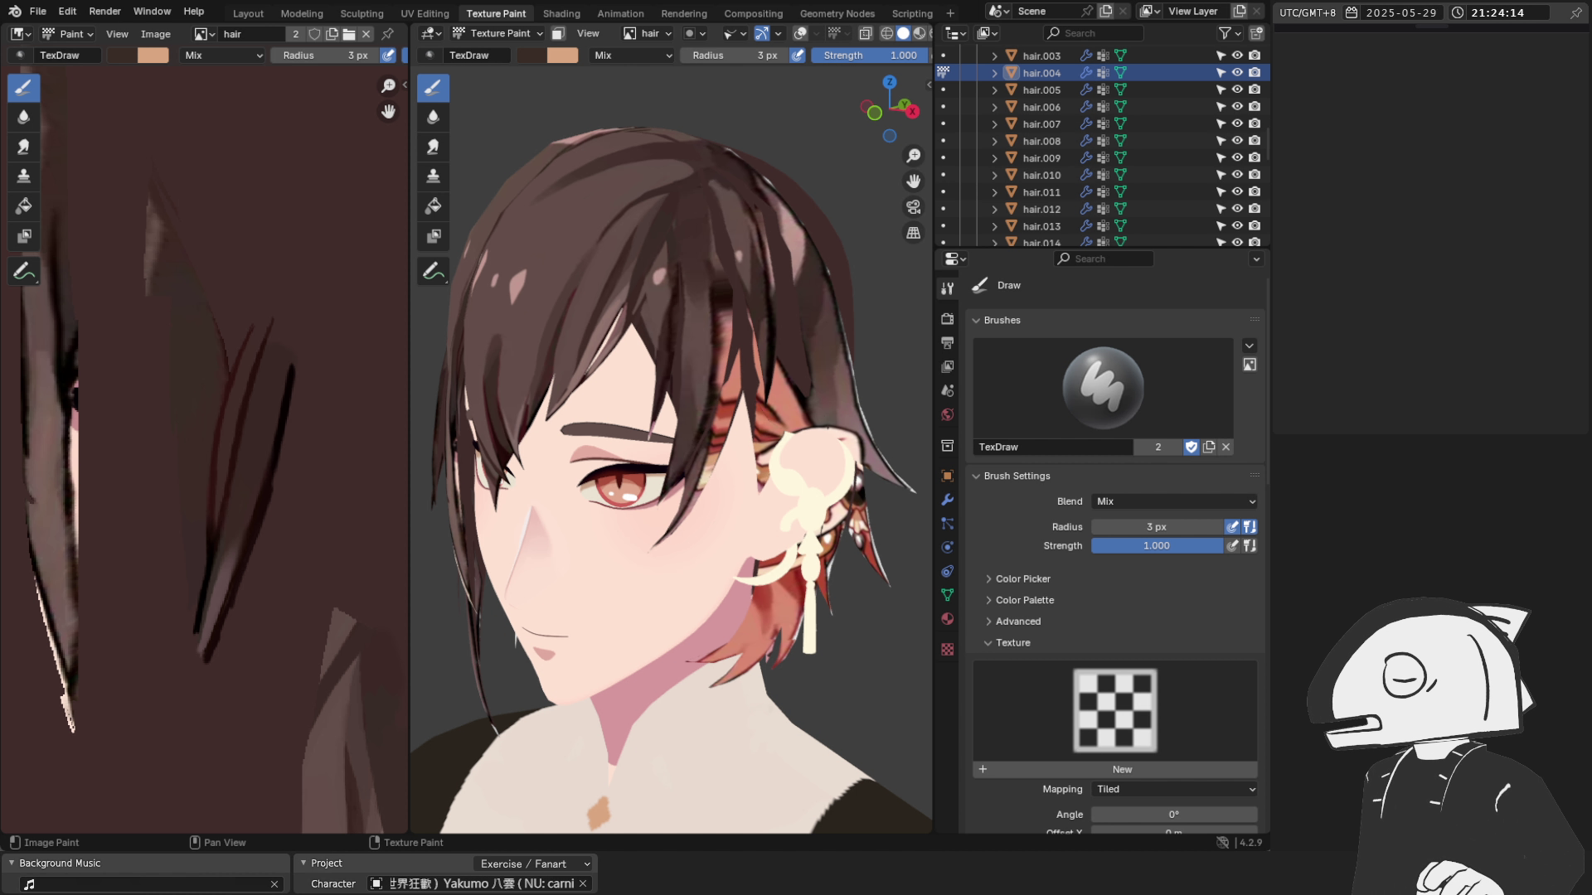Expand hair.009 in the outliner
1592x895 pixels.
994,158
